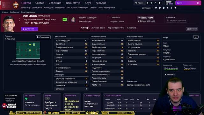Open the Клуб menu
The image size is (204, 115).
[88, 3]
